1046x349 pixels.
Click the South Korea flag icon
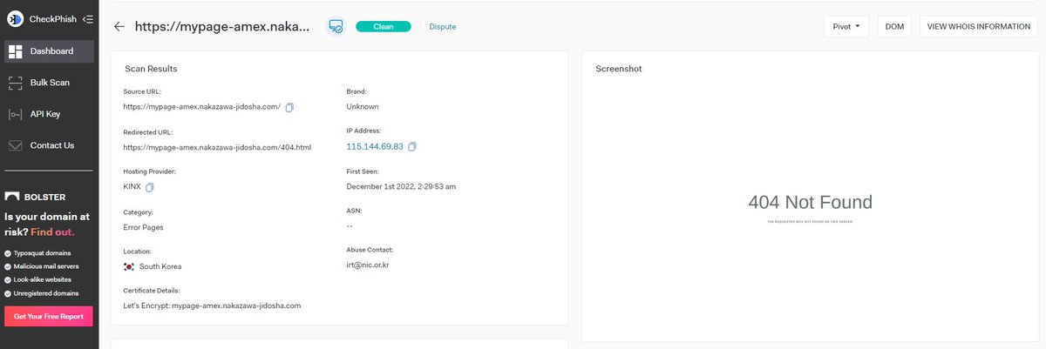point(129,266)
